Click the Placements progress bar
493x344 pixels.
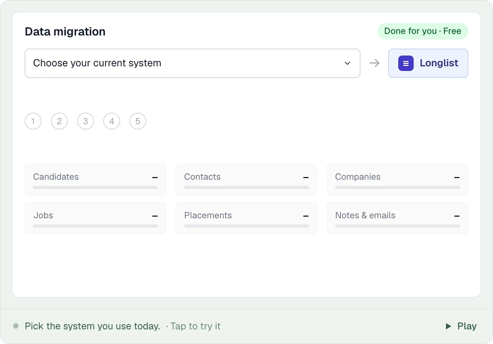point(246,226)
